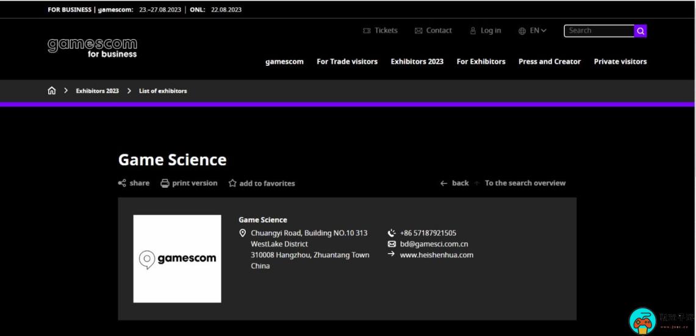Open the Private visitors menu
The width and height of the screenshot is (696, 336).
point(620,62)
